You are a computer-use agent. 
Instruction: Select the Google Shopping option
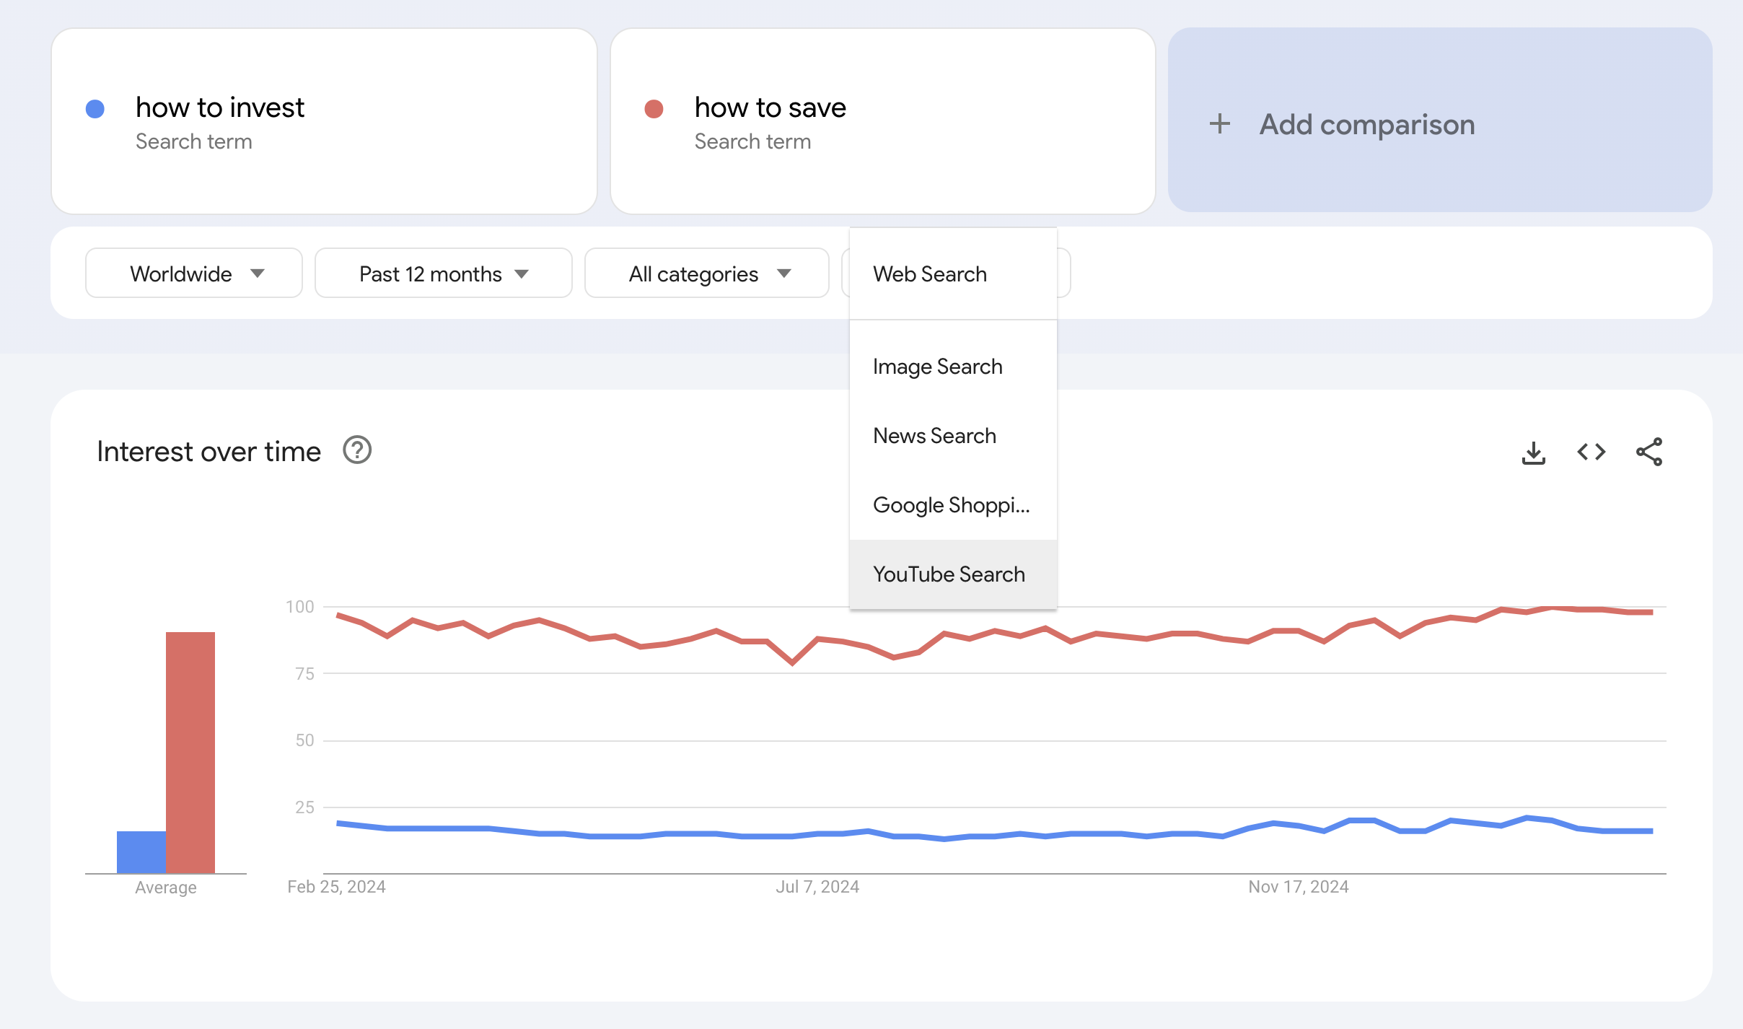[x=951, y=505]
